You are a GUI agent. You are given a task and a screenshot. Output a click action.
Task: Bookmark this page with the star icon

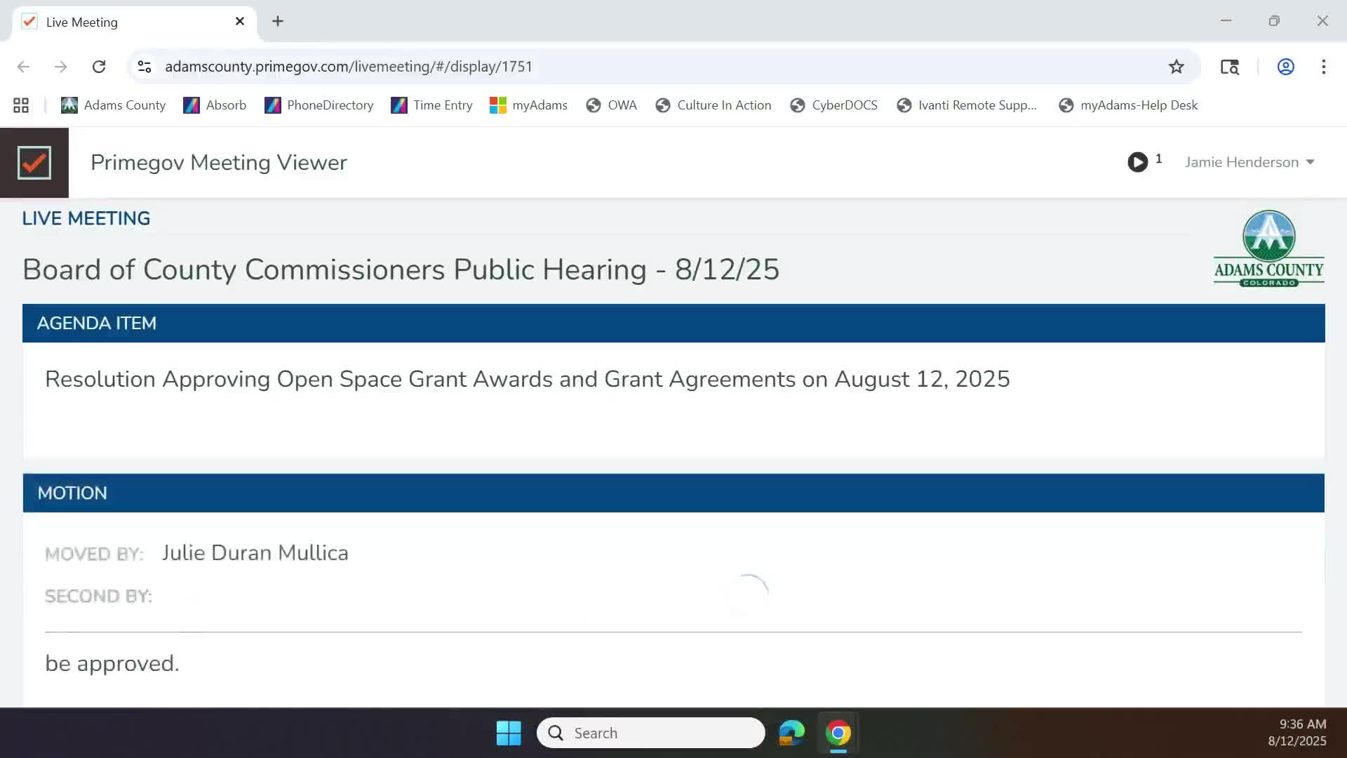pyautogui.click(x=1176, y=67)
